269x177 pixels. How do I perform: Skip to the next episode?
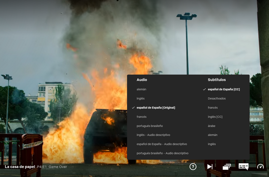209,167
